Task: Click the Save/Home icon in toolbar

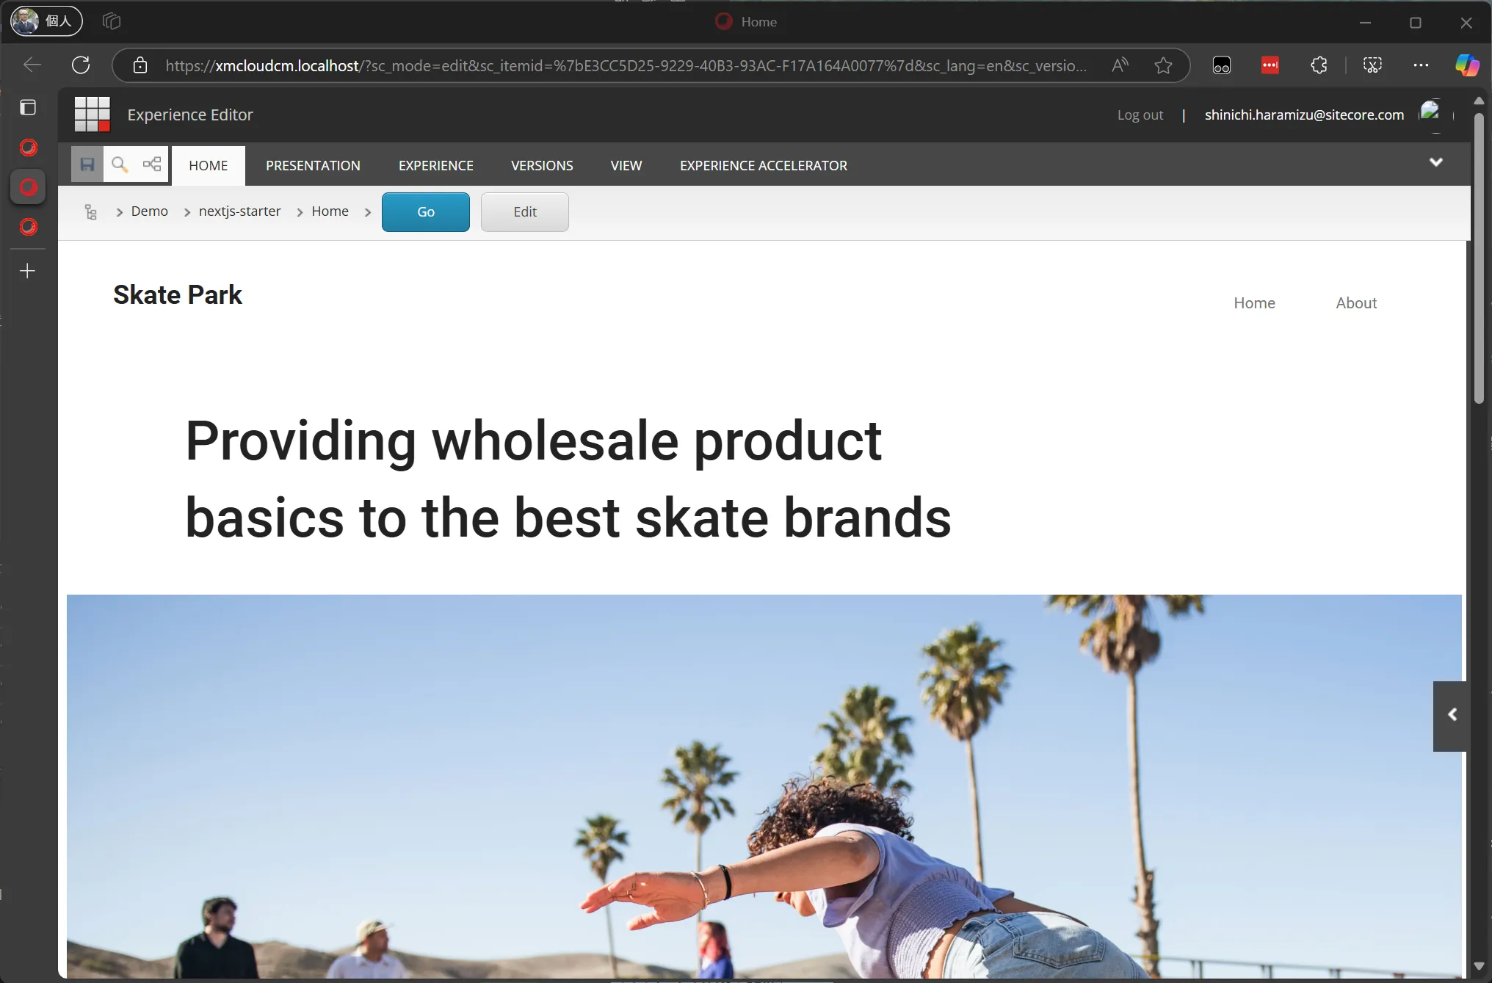Action: pyautogui.click(x=87, y=164)
